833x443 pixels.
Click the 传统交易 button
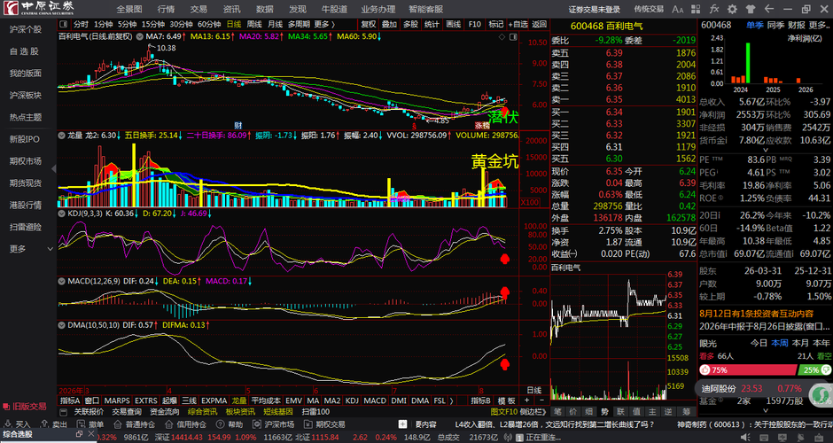pos(649,9)
